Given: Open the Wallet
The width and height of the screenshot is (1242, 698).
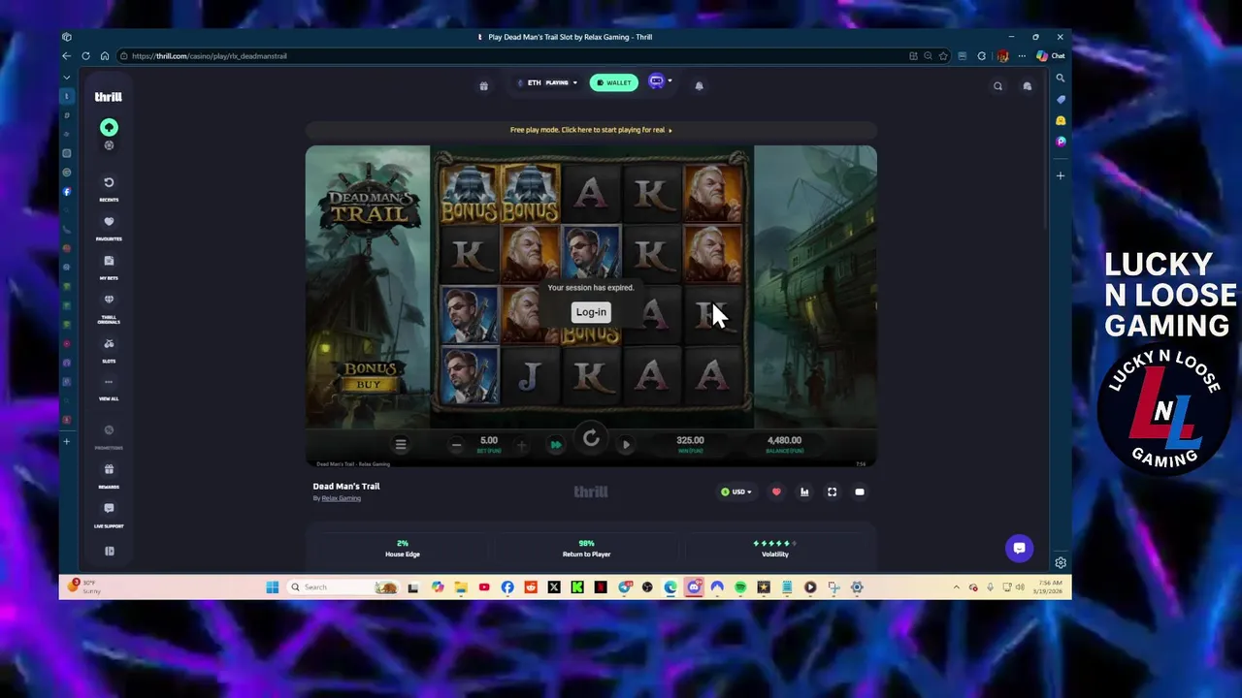Looking at the screenshot, I should [x=614, y=82].
